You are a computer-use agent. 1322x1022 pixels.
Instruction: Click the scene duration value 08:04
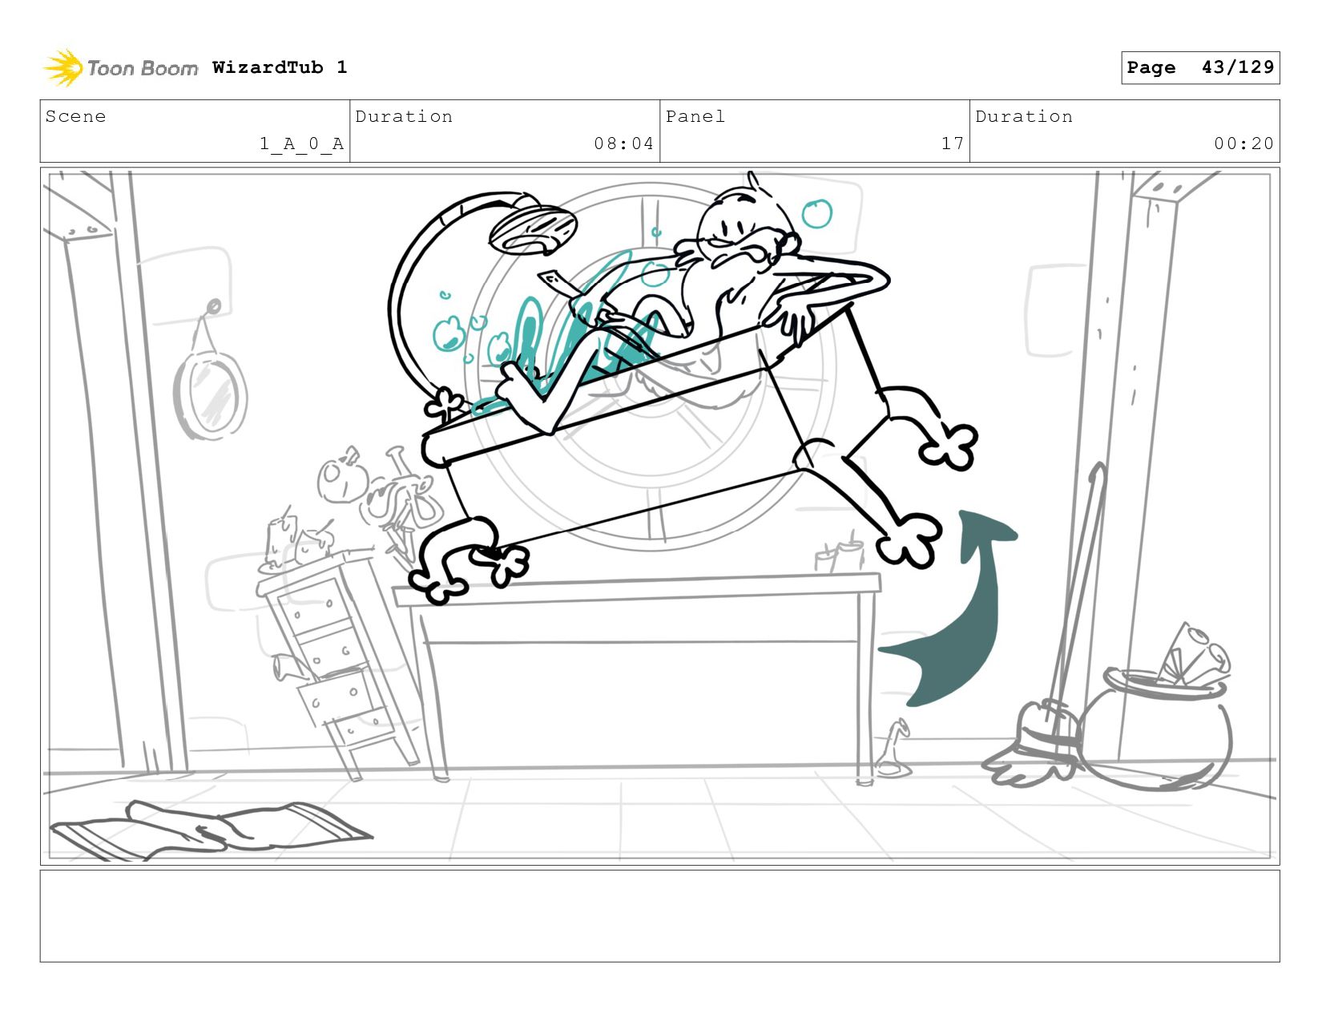pos(623,143)
